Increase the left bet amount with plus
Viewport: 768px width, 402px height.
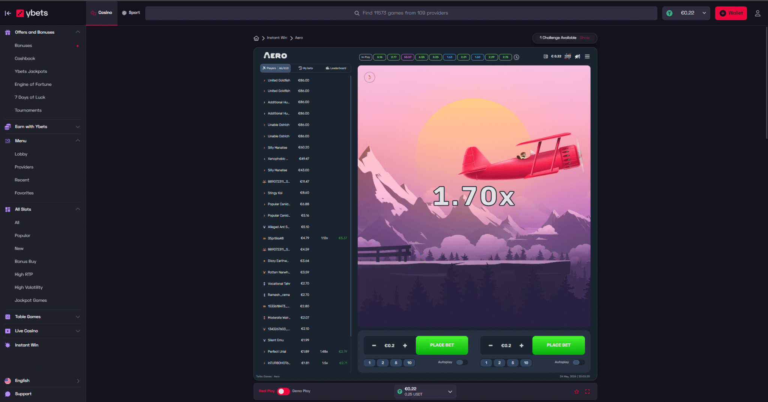(x=405, y=345)
